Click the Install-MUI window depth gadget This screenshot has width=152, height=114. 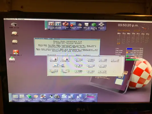99,40
